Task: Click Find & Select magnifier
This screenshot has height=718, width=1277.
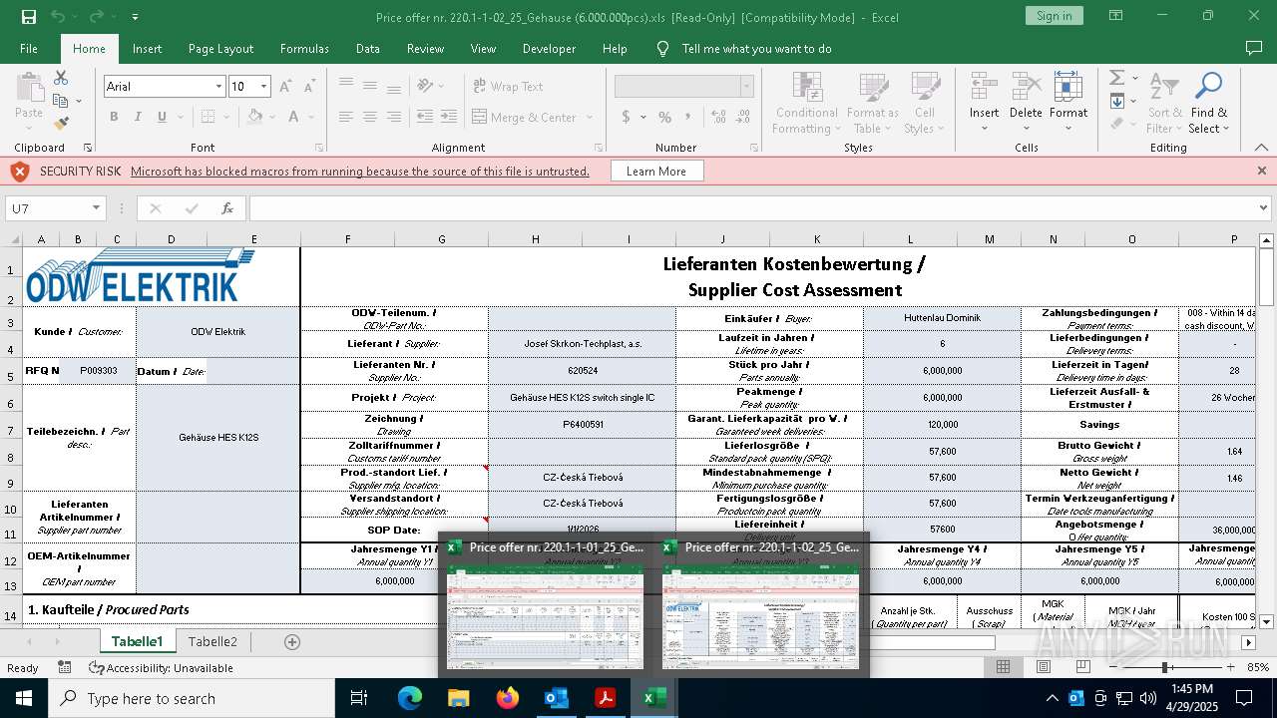Action: (x=1208, y=102)
